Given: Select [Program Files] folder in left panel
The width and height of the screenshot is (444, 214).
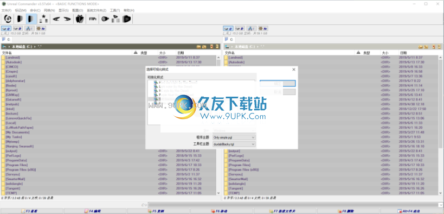Looking at the screenshot, I should tap(17, 165).
